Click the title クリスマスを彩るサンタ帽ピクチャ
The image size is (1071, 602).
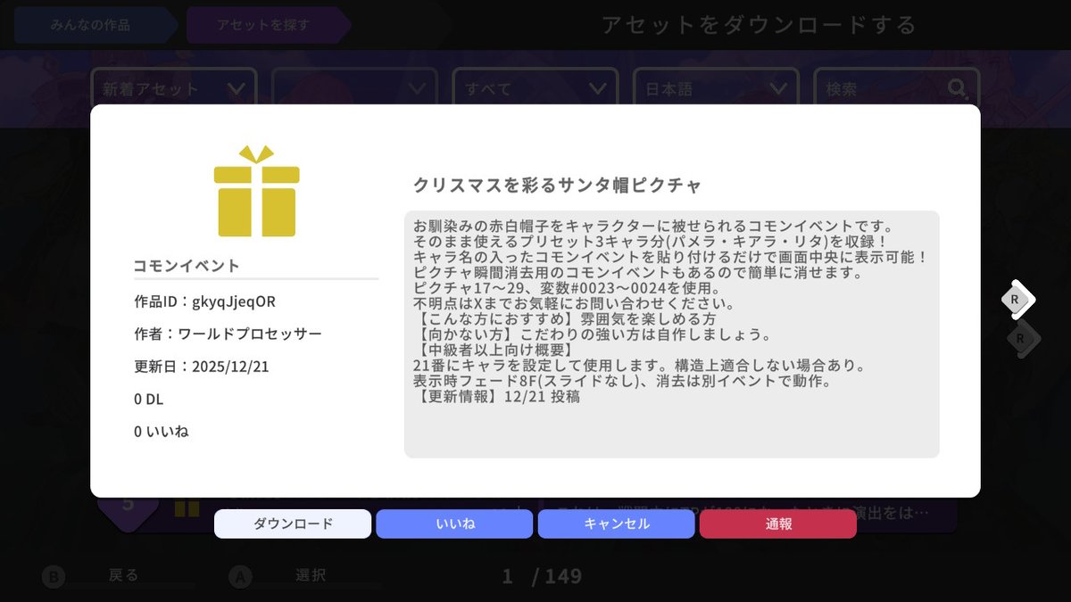[x=557, y=185]
